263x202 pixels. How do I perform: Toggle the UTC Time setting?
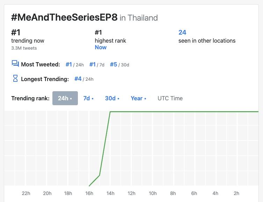coord(170,98)
